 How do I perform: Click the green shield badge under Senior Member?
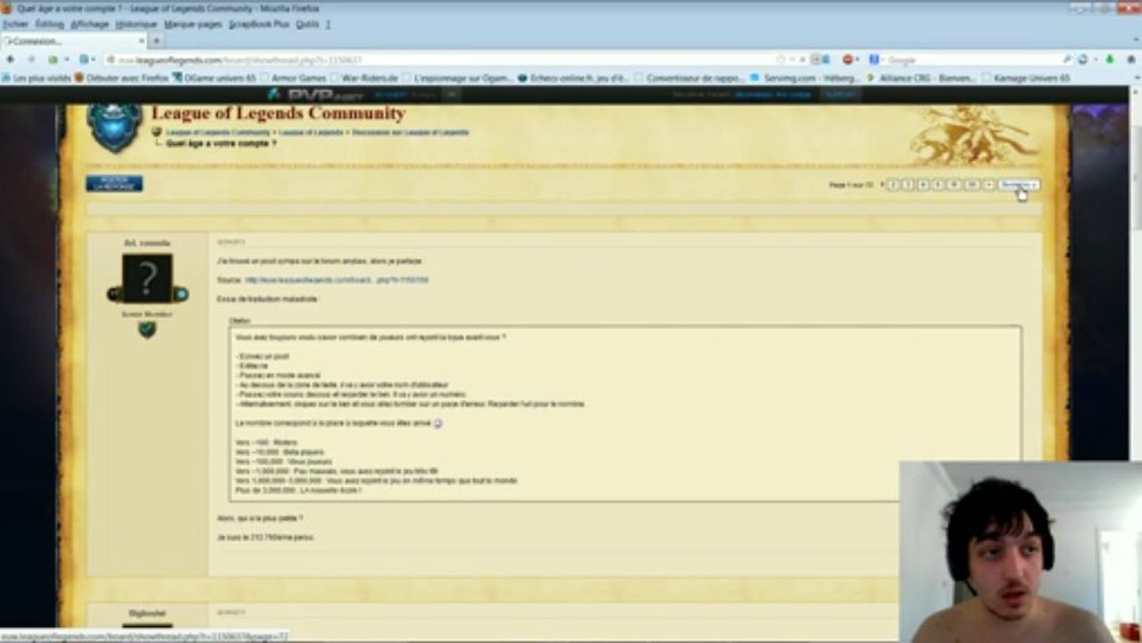click(147, 329)
